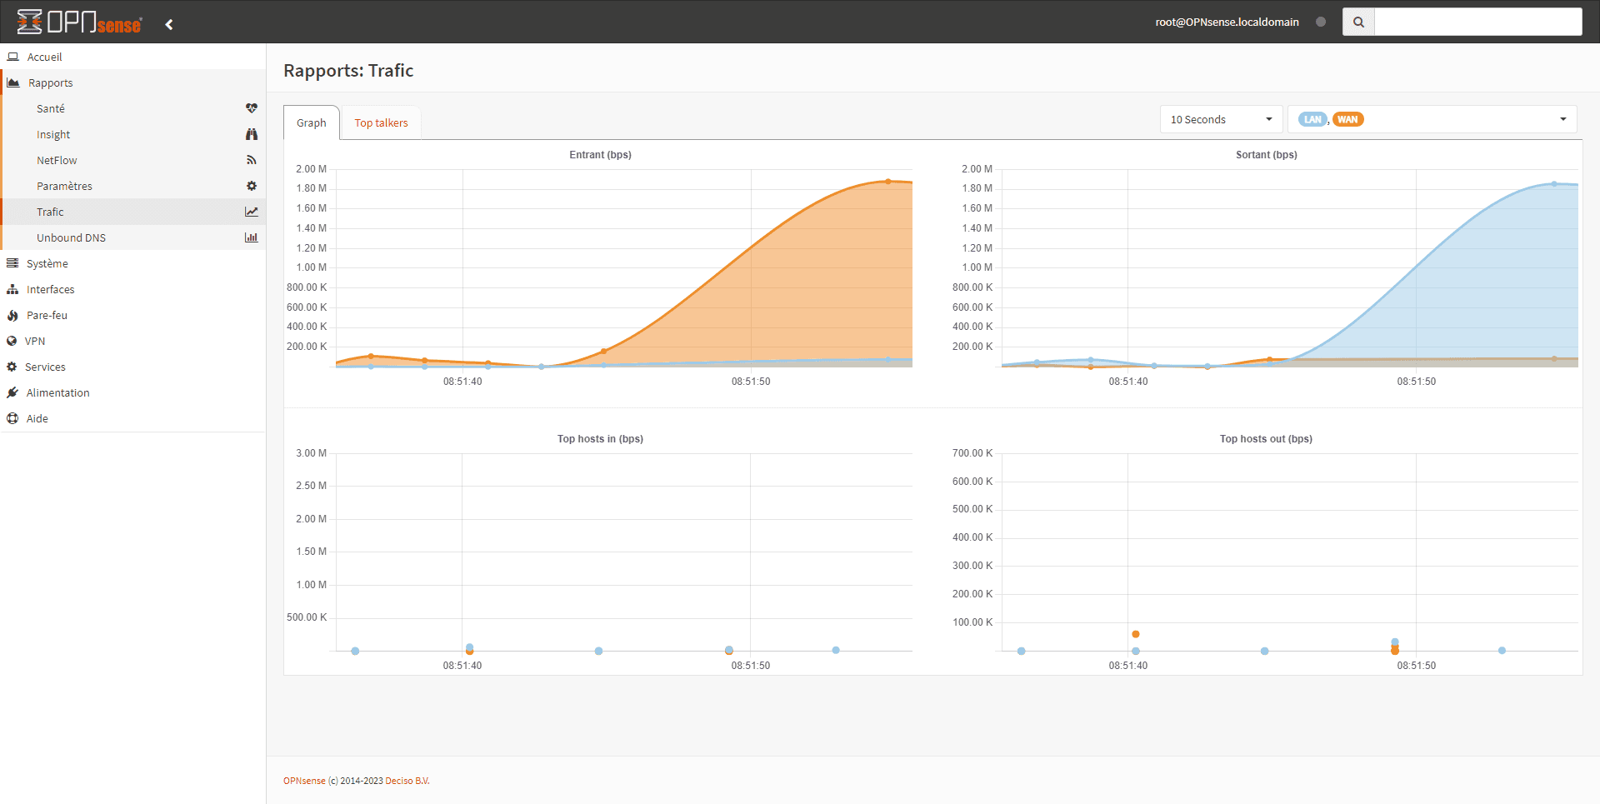This screenshot has height=804, width=1600.
Task: Select the Graph tab
Action: [x=311, y=122]
